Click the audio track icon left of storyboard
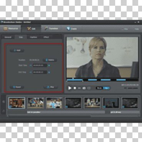Image resolution: width=142 pixels, height=142 pixels. click(x=3, y=111)
